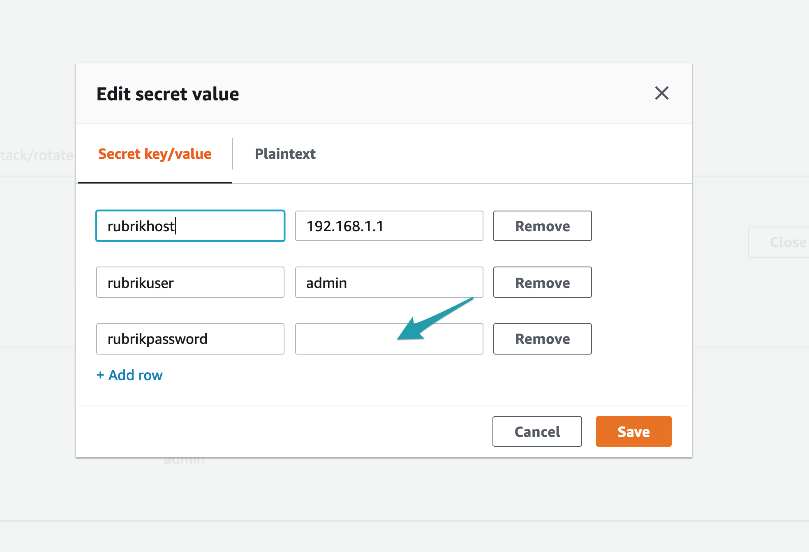Image resolution: width=809 pixels, height=552 pixels.
Task: Click the admin value field
Action: click(388, 283)
